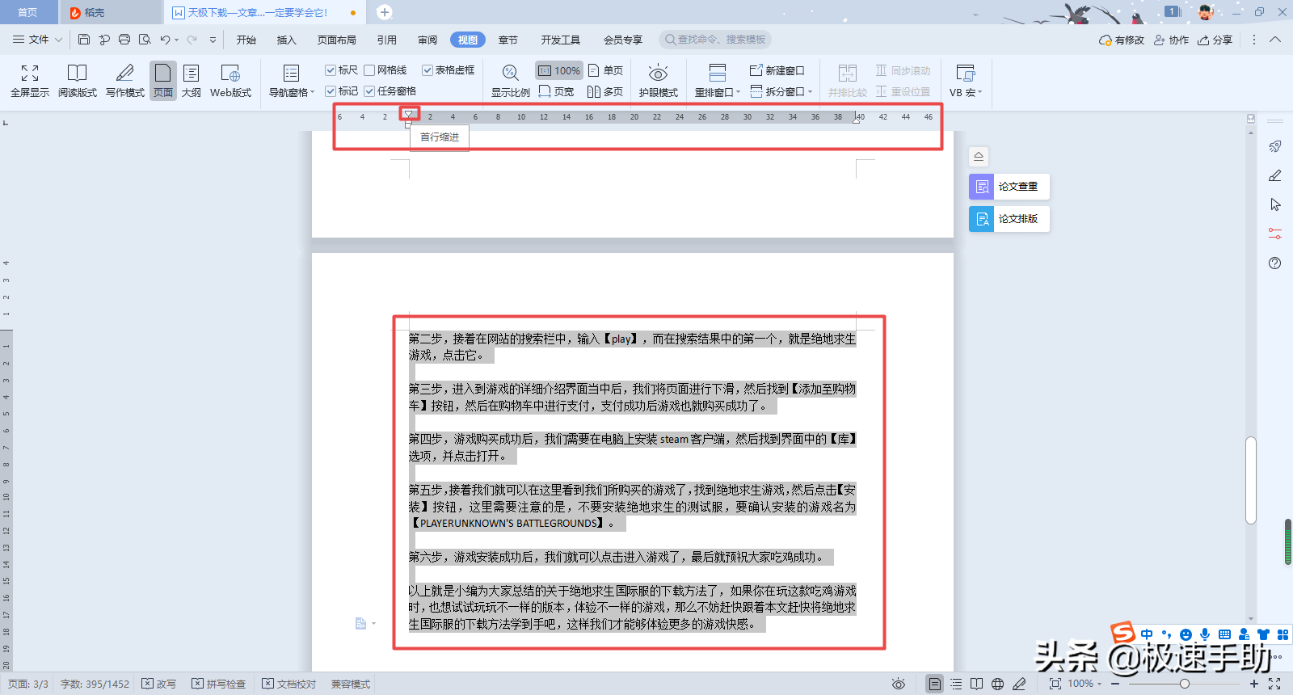Viewport: 1293px width, 695px height.
Task: Switch to 大纲 outline view
Action: [192, 81]
